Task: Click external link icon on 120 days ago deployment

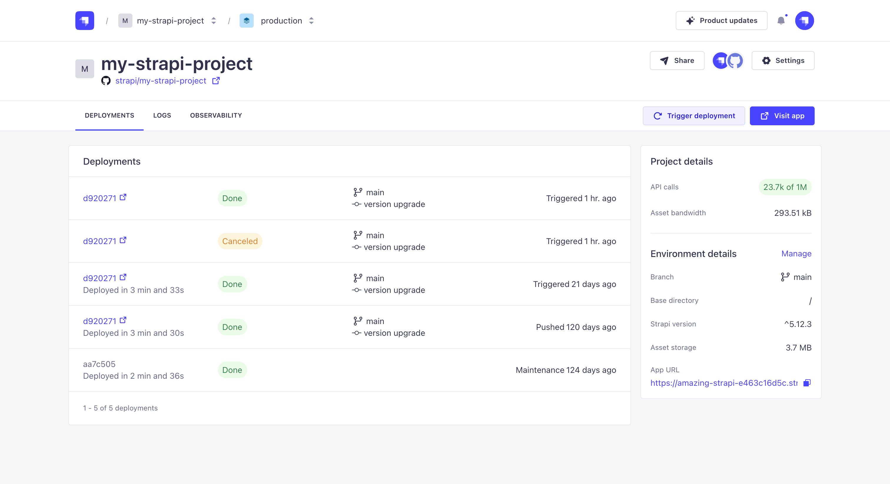Action: [123, 320]
